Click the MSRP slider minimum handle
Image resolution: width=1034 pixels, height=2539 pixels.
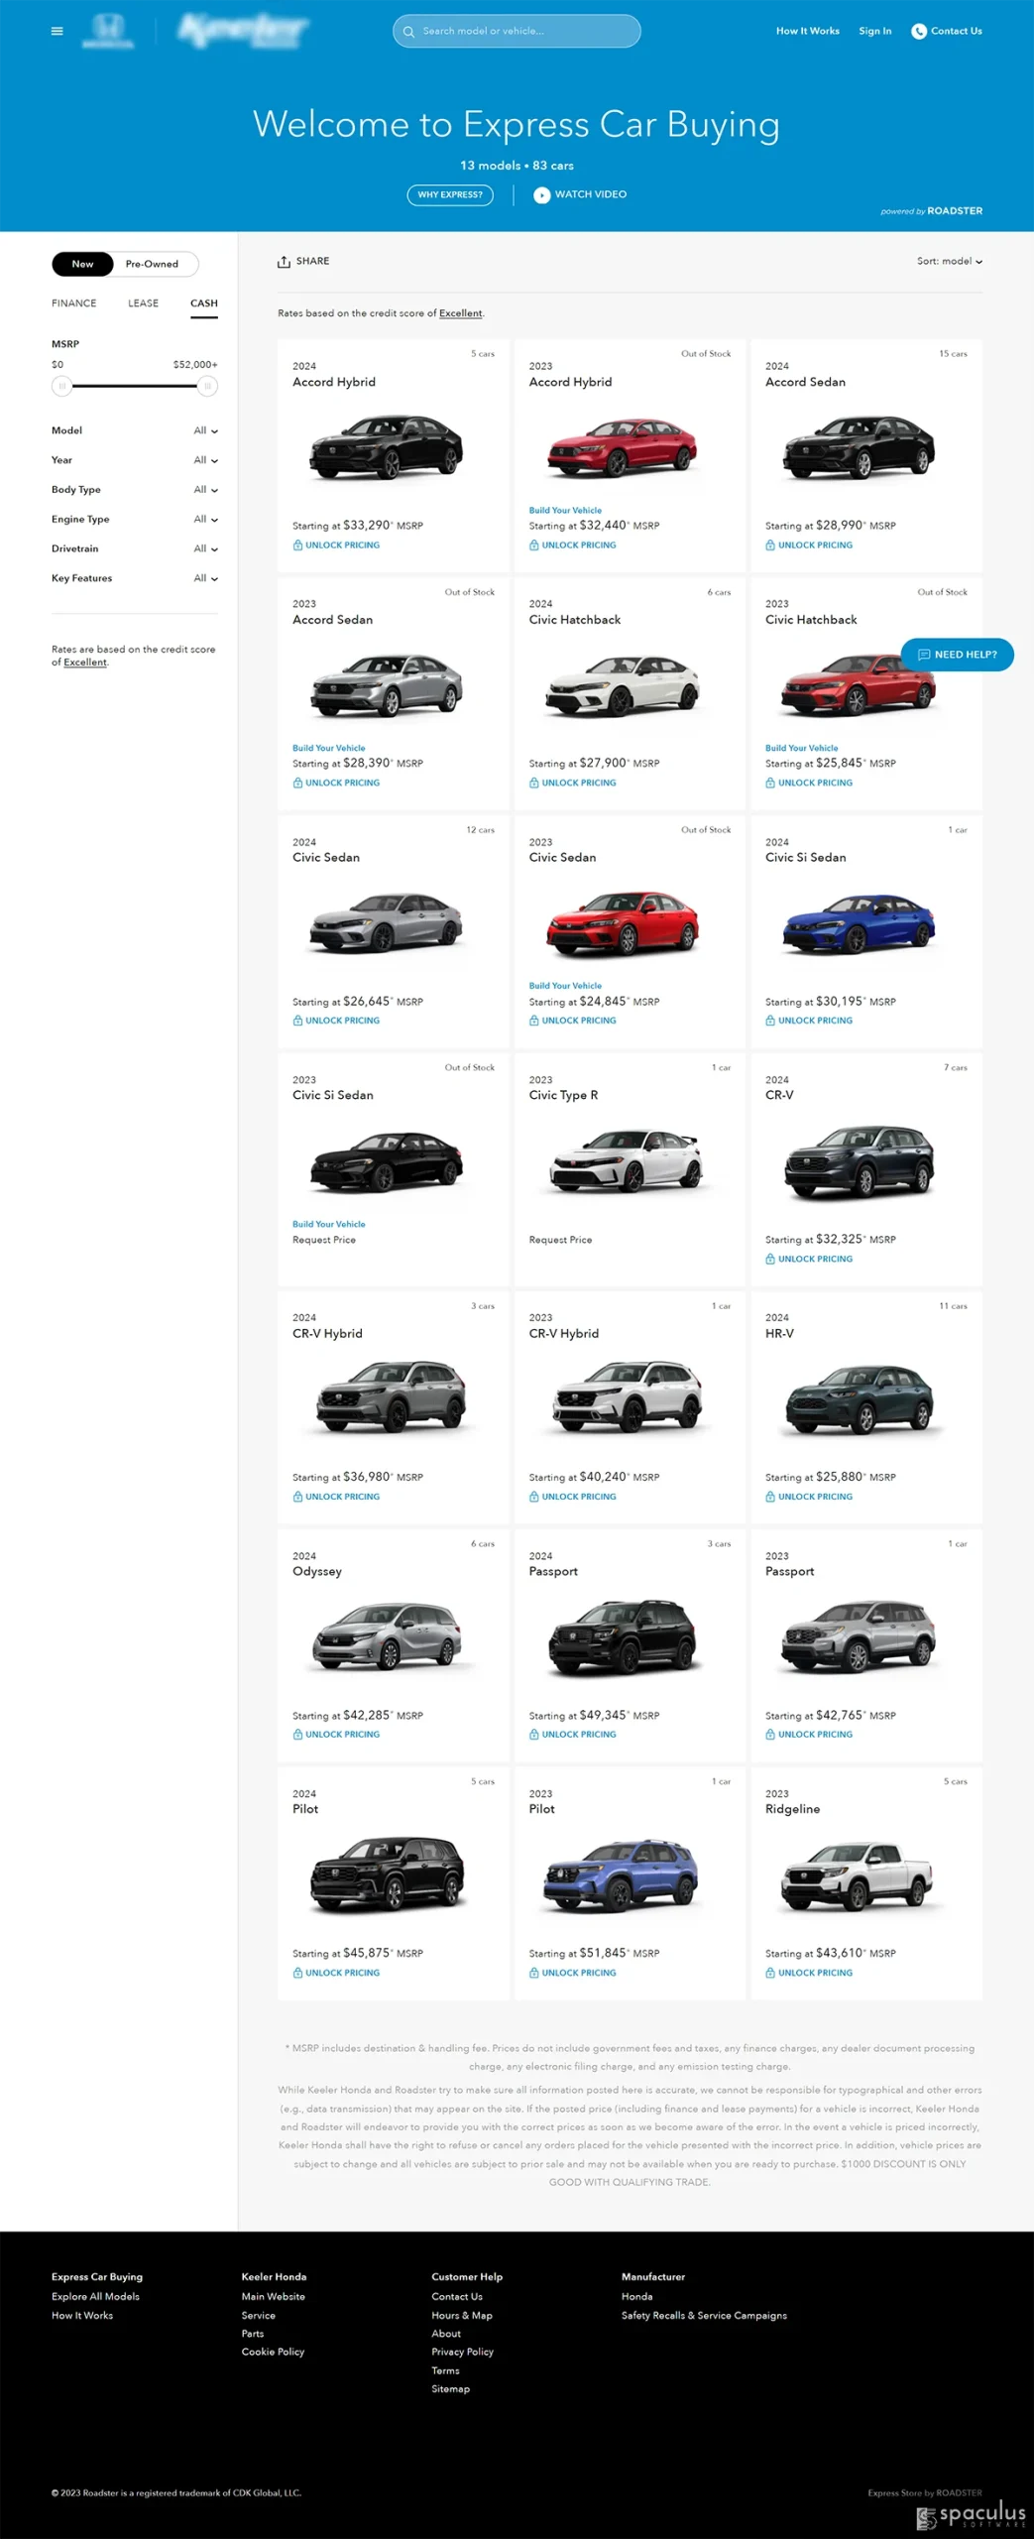[x=62, y=387]
